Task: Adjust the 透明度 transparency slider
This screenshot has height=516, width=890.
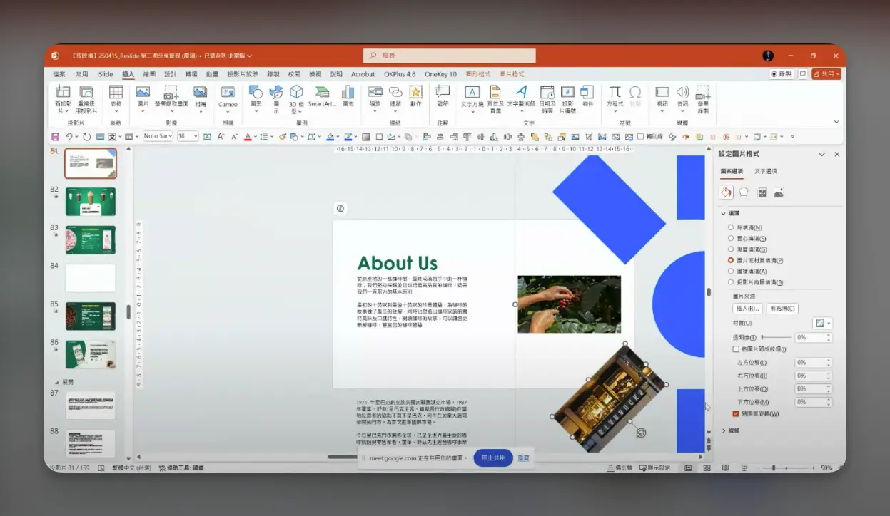Action: (776, 337)
